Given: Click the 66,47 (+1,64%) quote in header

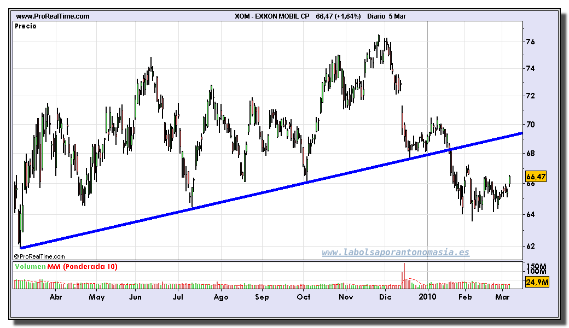Looking at the screenshot, I should tap(338, 16).
